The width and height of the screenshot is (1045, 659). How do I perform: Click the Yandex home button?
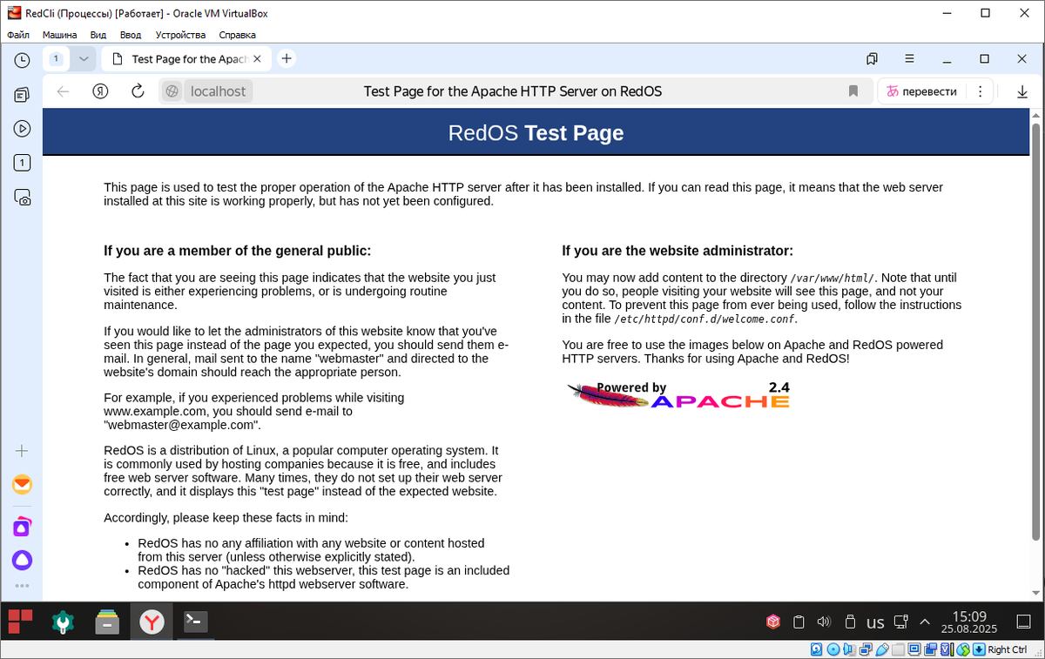click(101, 91)
